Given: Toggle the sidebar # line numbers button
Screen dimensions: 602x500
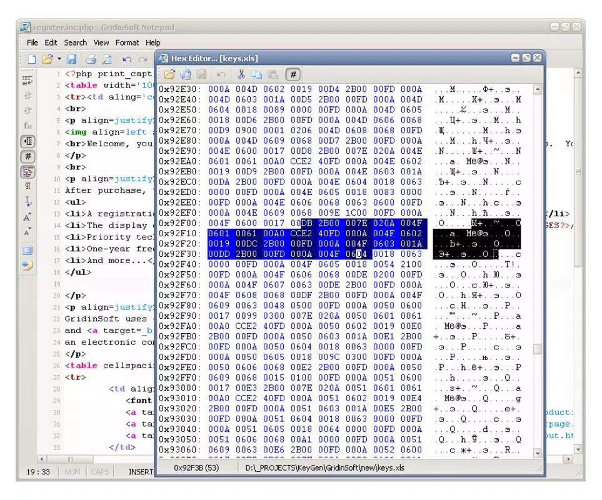Looking at the screenshot, I should (28, 156).
